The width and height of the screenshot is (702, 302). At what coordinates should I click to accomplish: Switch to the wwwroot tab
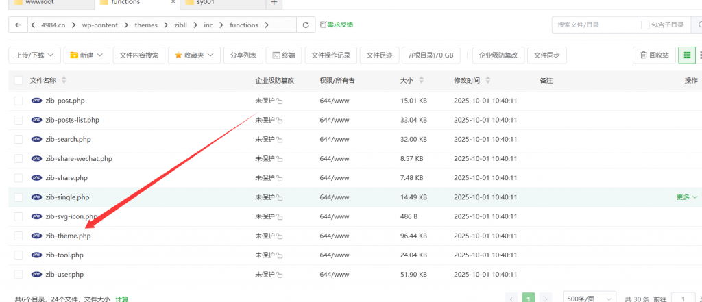(41, 3)
